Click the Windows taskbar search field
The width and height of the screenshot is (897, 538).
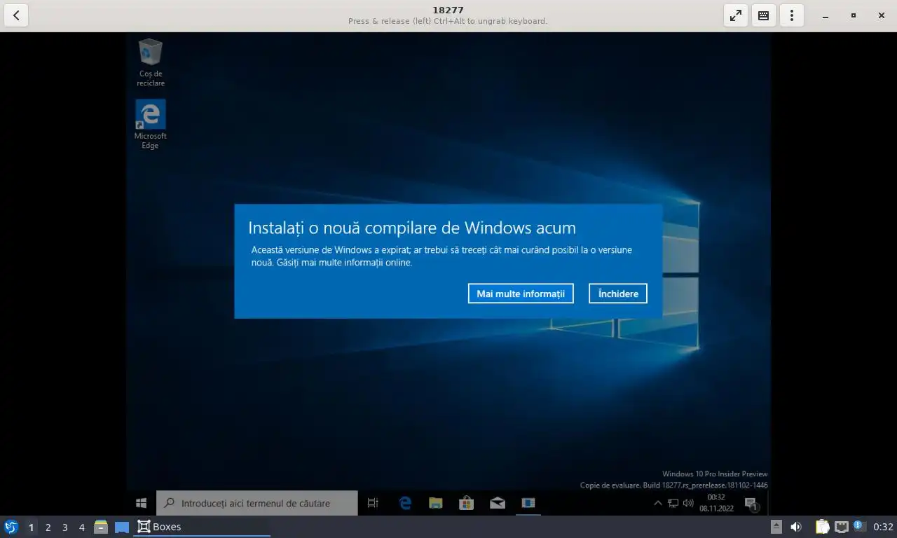click(256, 503)
